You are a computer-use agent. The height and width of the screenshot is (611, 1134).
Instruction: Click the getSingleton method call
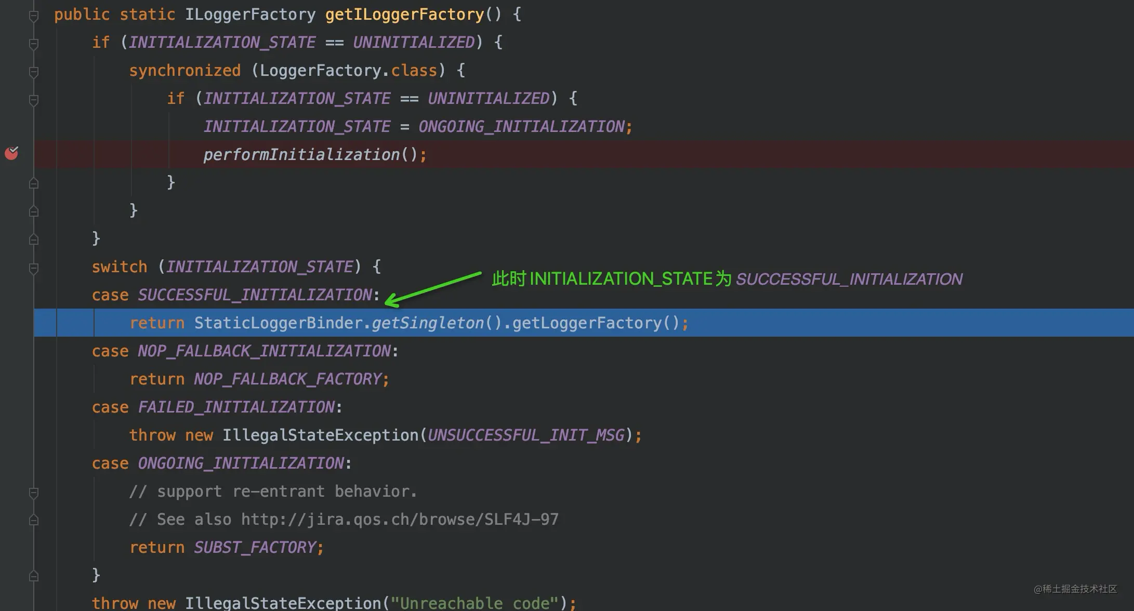(x=427, y=323)
